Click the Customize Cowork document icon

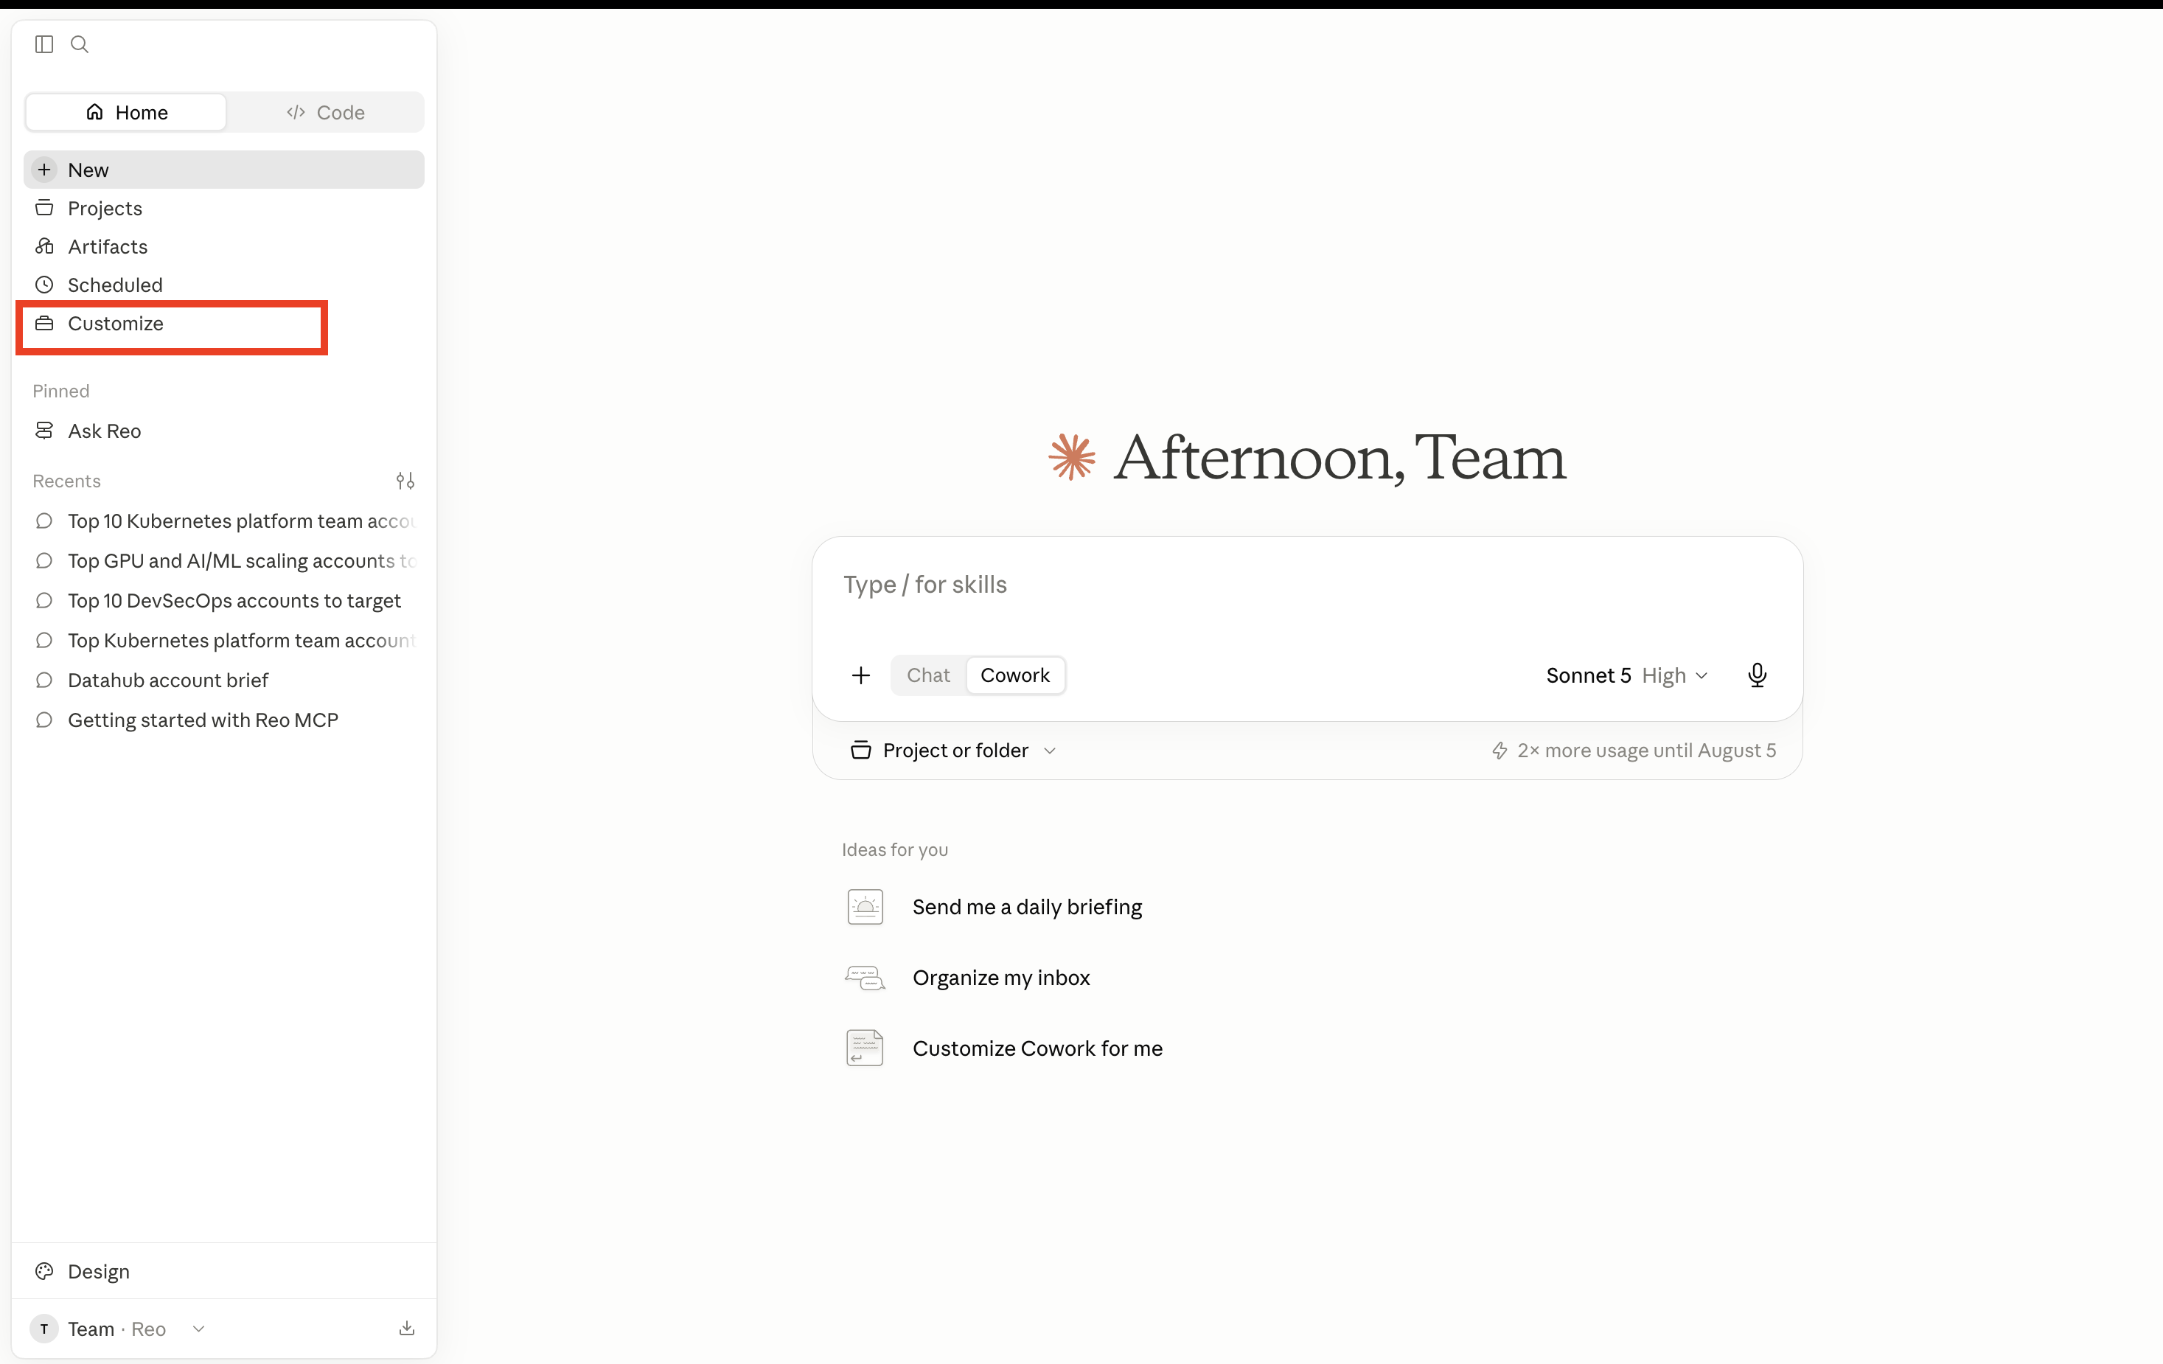pos(865,1048)
